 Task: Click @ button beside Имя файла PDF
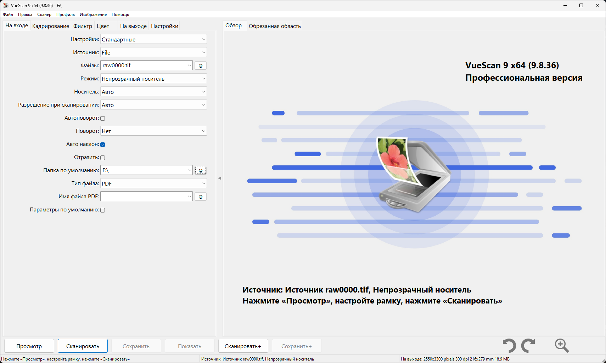(201, 197)
